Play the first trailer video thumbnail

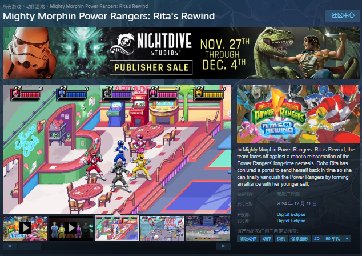25,228
